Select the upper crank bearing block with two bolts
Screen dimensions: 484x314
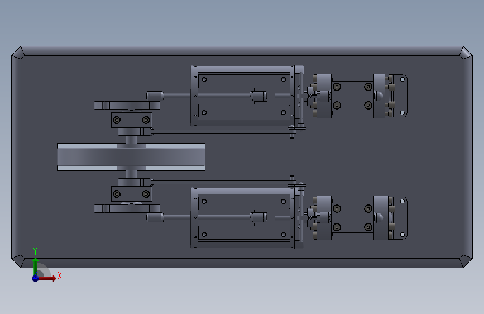point(131,120)
